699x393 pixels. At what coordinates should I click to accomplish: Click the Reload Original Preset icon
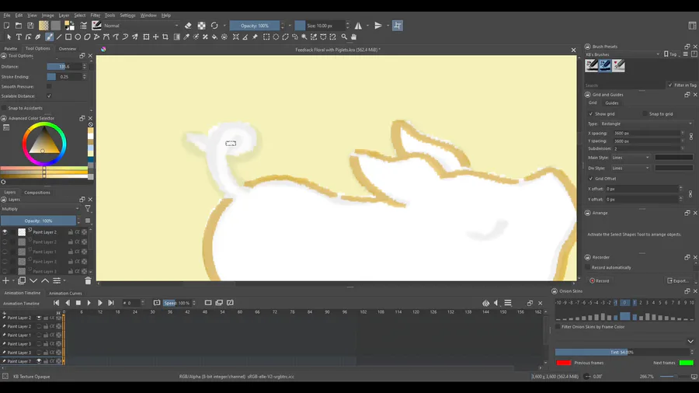point(214,26)
